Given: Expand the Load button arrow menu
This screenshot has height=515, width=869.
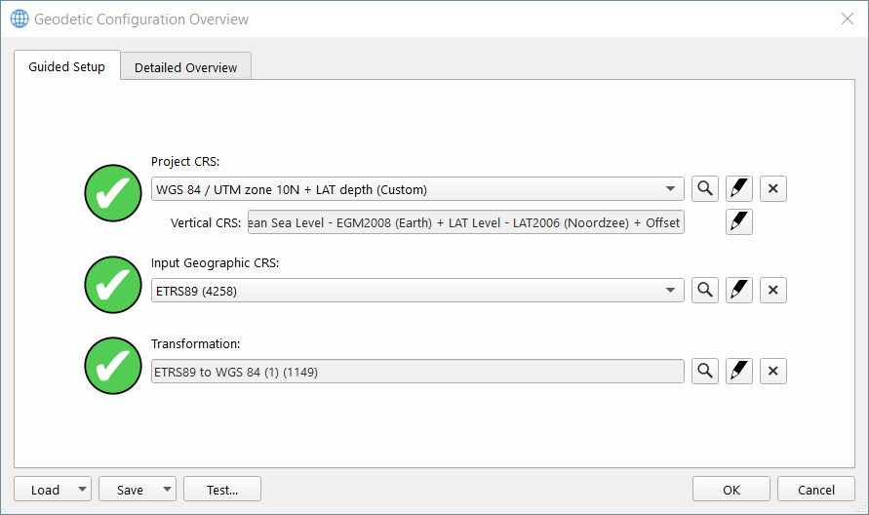Looking at the screenshot, I should tap(82, 490).
